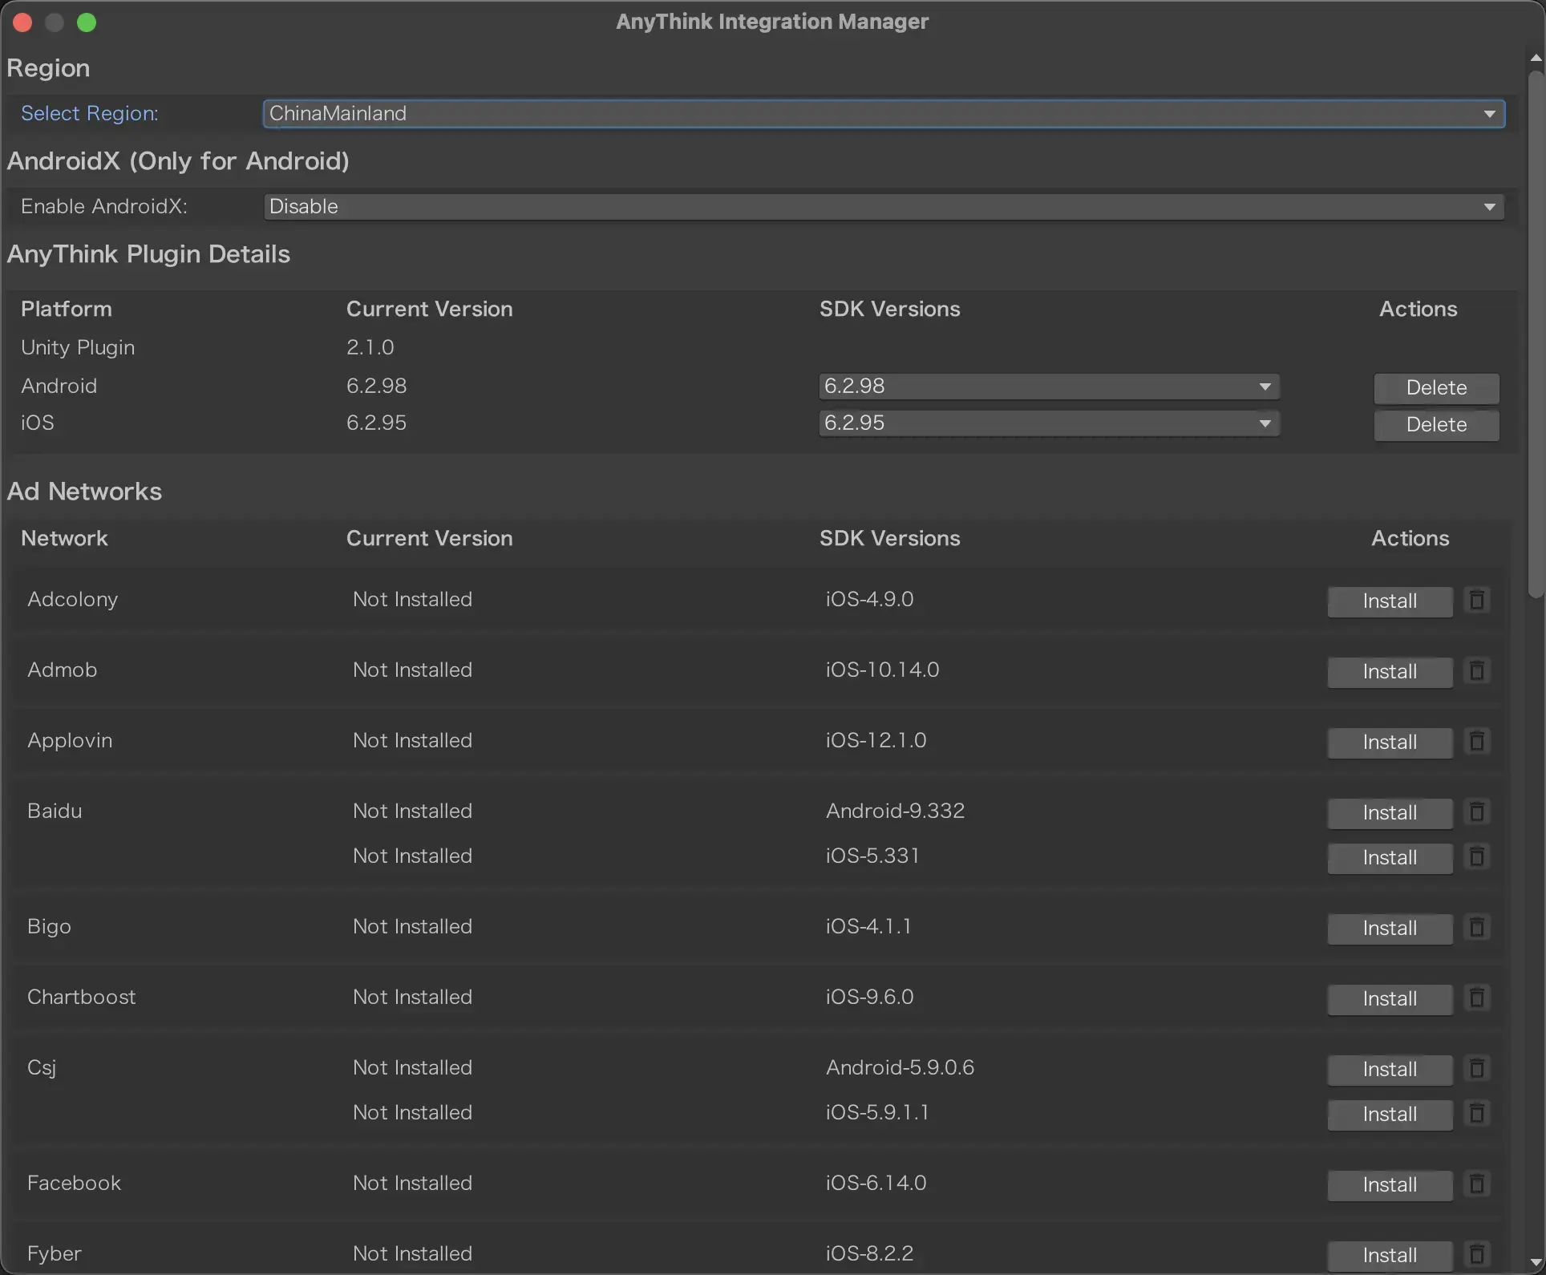
Task: Click the delete icon beside Bigo
Action: pyautogui.click(x=1476, y=926)
